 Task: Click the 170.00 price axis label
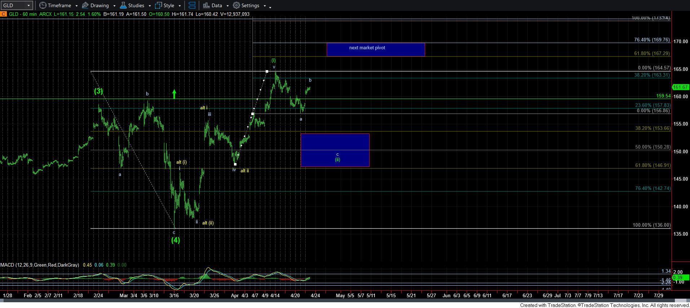pos(681,41)
